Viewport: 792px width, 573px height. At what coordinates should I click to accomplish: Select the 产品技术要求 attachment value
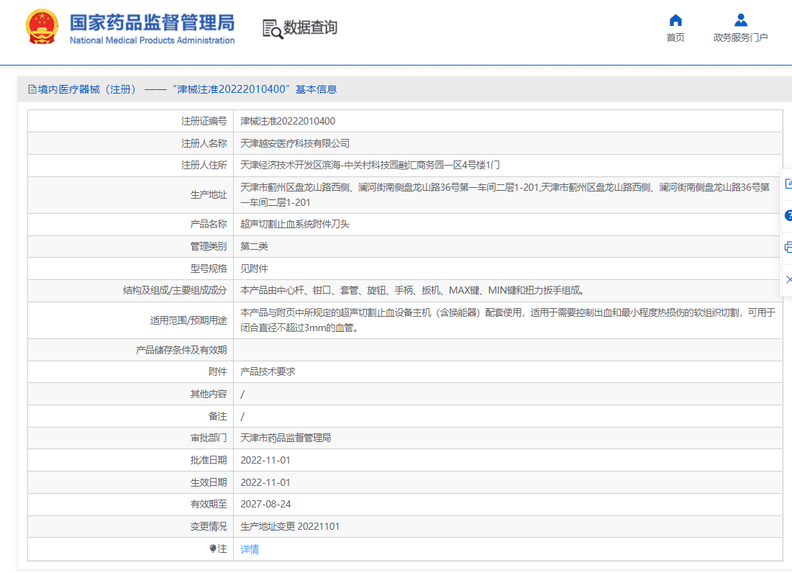pos(268,372)
